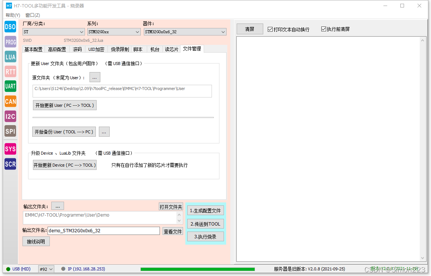Click browse button beside 开始备份 User

coord(104,132)
